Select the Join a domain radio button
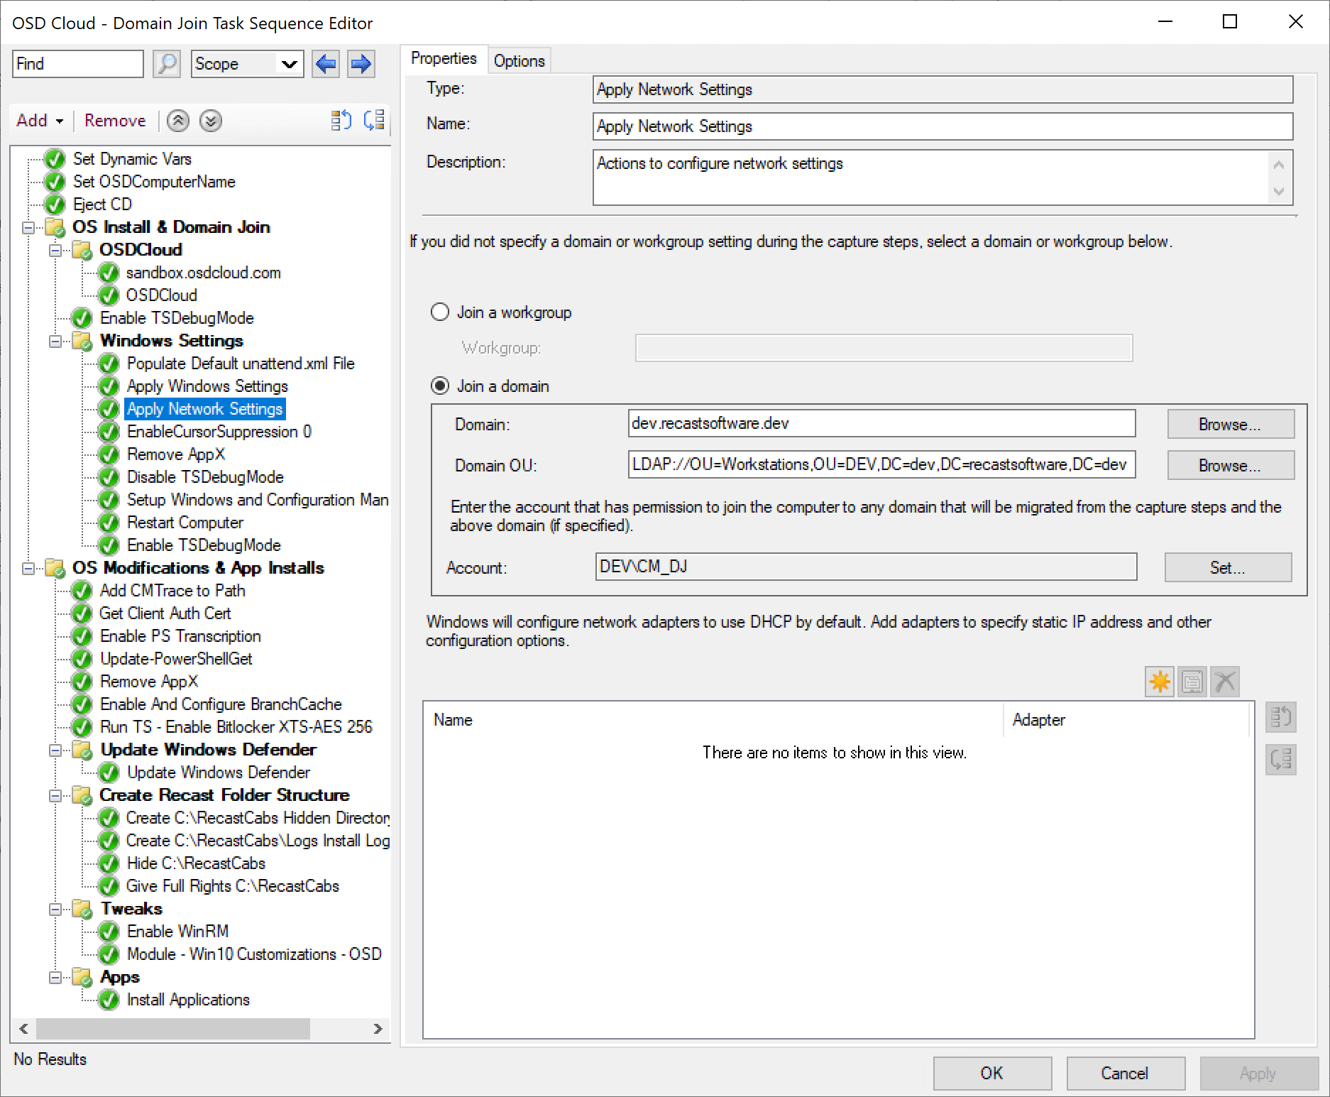Screen dimensions: 1330x1097 pos(440,386)
